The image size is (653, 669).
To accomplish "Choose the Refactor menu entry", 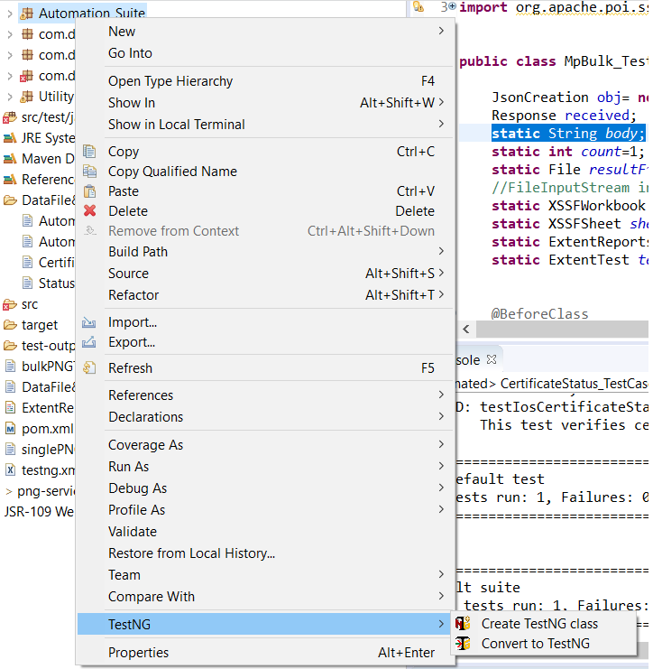I will (x=265, y=295).
